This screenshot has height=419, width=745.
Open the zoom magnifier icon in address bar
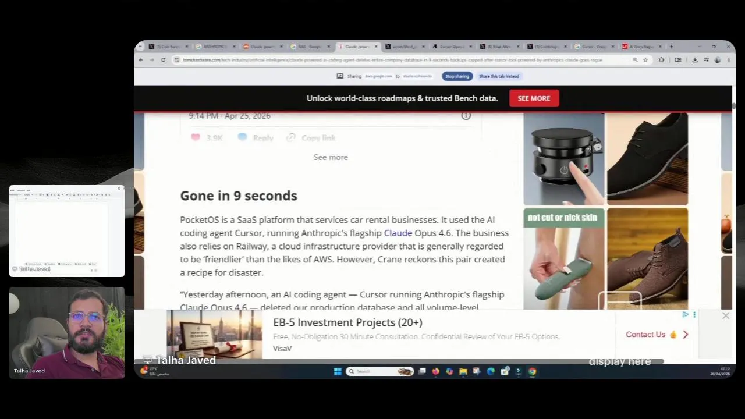click(635, 60)
